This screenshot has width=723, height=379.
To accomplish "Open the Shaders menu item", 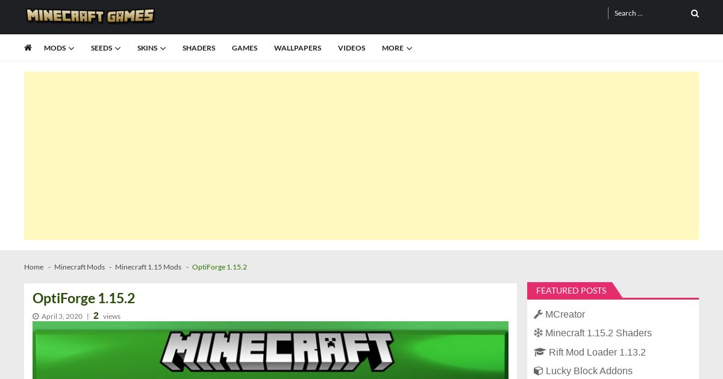I will (x=199, y=48).
